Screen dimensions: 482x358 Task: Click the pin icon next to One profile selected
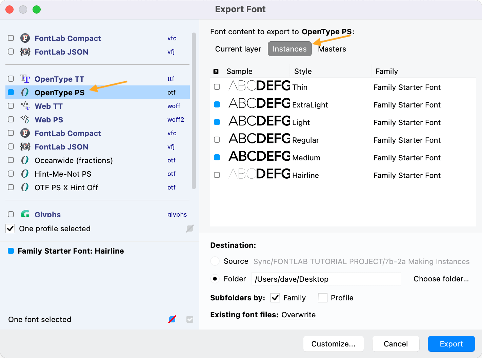point(190,228)
